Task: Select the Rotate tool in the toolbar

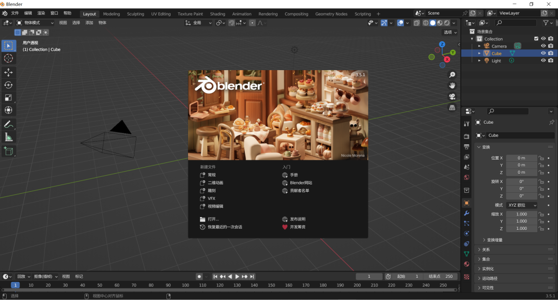Action: coord(8,84)
